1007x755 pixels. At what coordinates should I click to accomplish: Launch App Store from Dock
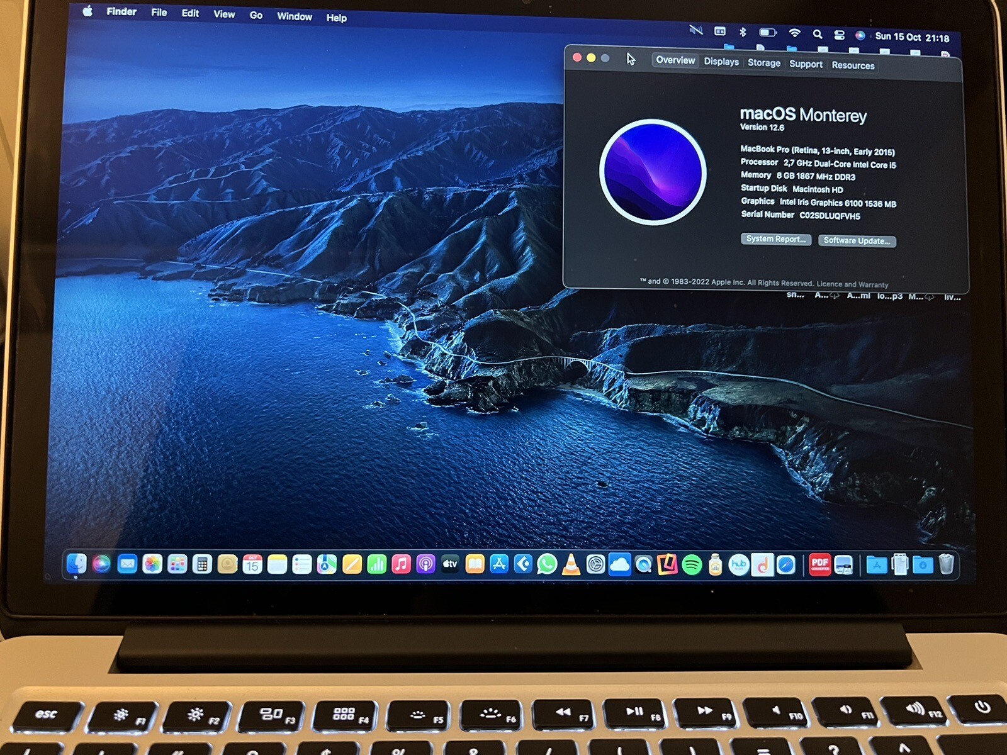(498, 564)
